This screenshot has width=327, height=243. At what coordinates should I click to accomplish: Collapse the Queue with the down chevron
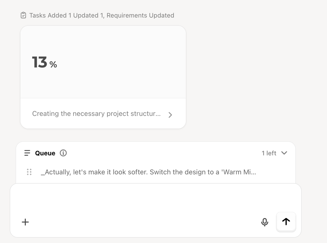pyautogui.click(x=284, y=153)
